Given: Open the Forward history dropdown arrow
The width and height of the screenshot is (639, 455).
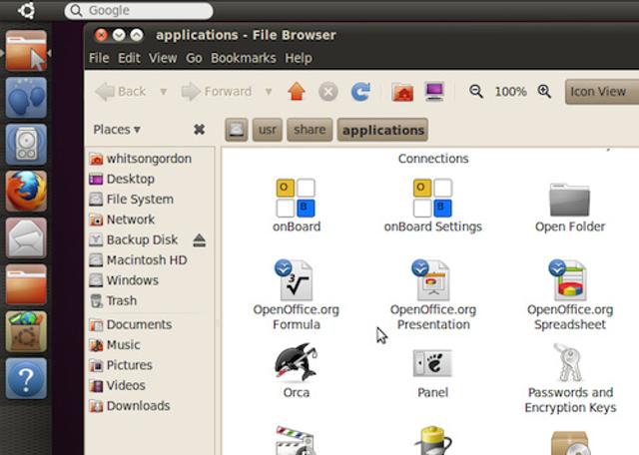Looking at the screenshot, I should (269, 92).
